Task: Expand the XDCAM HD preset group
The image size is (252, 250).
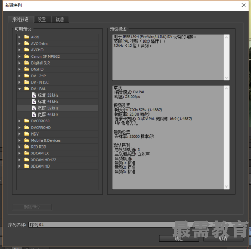Action: point(19,166)
